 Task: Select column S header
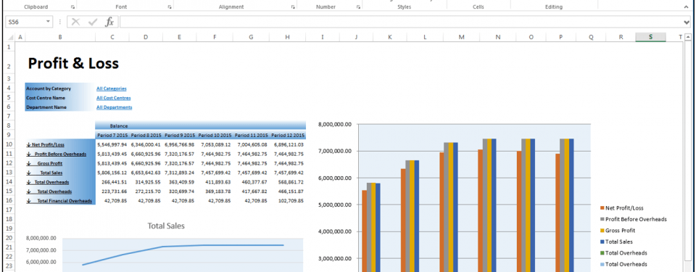650,37
